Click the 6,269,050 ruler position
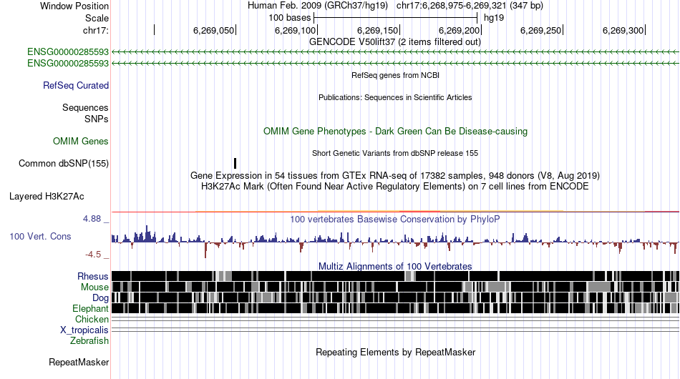The image size is (680, 379). (213, 30)
